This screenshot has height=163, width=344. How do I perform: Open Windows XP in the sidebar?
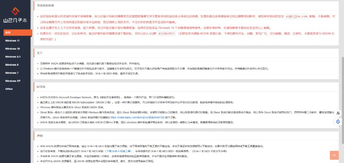pyautogui.click(x=13, y=81)
